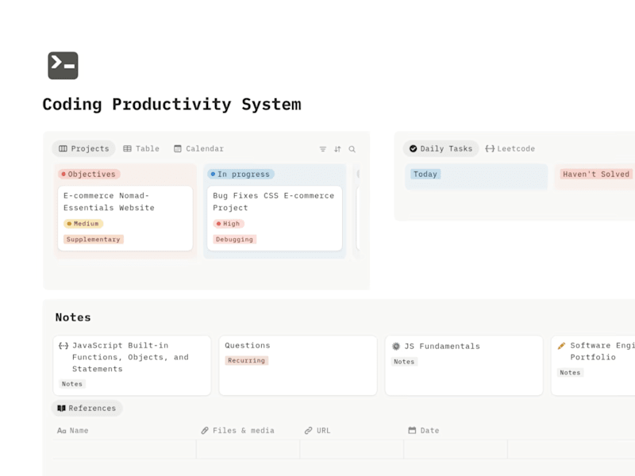
Task: Click the calendar icon in Date header
Action: tap(412, 430)
